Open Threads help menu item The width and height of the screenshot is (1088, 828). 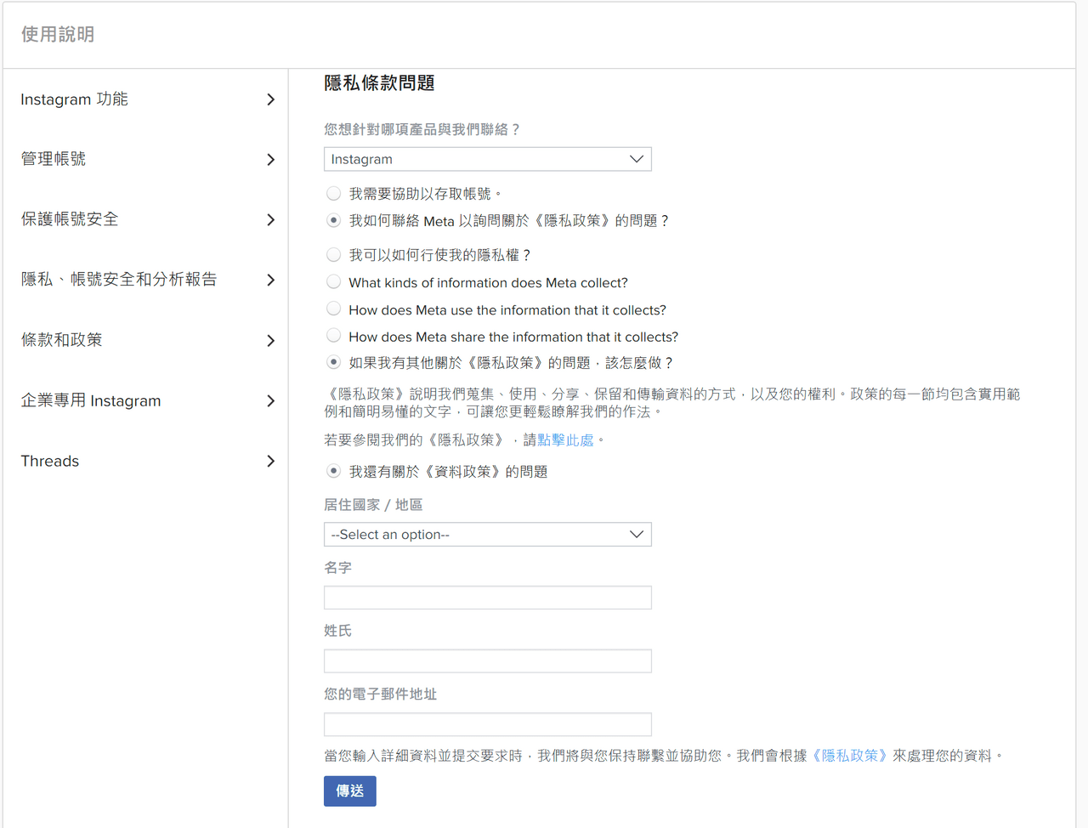pyautogui.click(x=50, y=462)
